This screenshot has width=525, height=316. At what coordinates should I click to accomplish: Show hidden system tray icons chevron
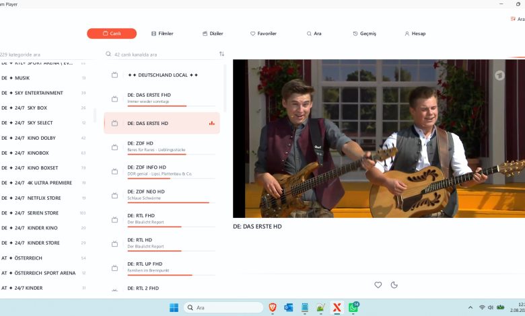[x=470, y=308]
